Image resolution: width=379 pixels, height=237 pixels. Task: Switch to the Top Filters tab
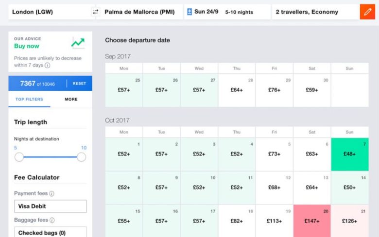pyautogui.click(x=29, y=99)
